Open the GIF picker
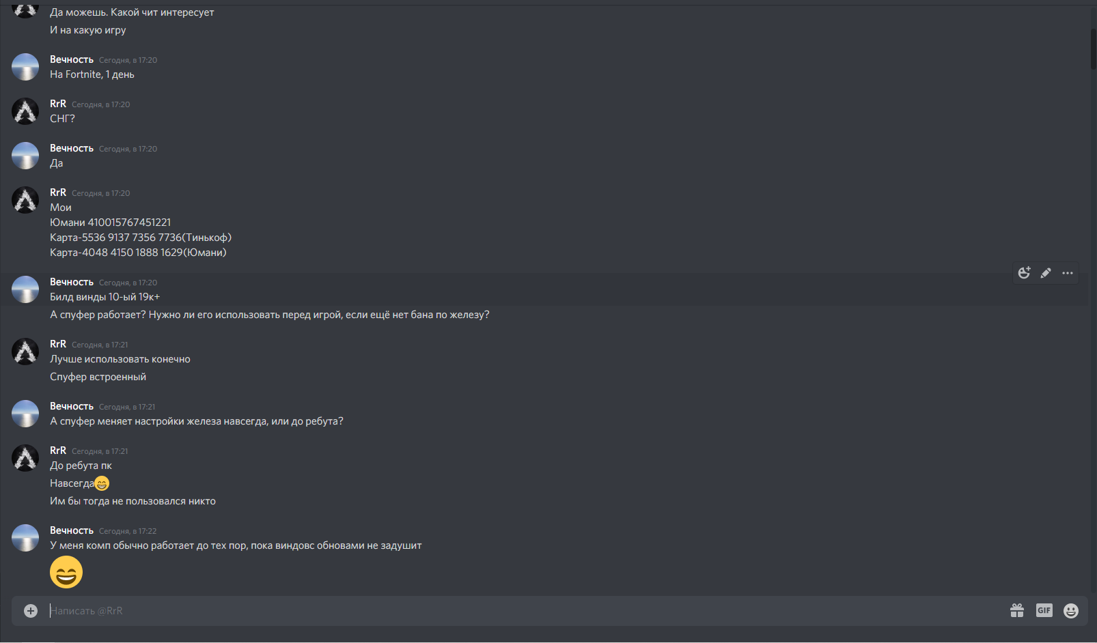Image resolution: width=1097 pixels, height=643 pixels. click(1044, 611)
